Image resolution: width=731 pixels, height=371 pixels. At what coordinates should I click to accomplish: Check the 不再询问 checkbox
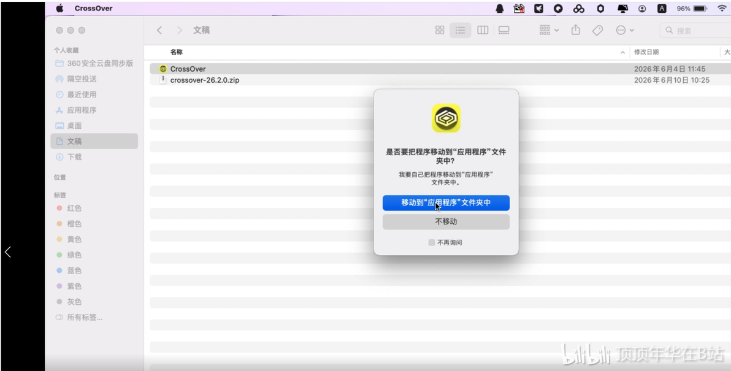coord(432,243)
